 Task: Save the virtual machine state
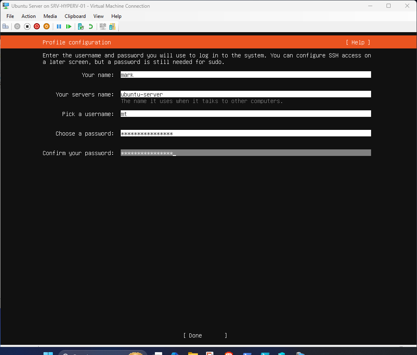(x=46, y=26)
